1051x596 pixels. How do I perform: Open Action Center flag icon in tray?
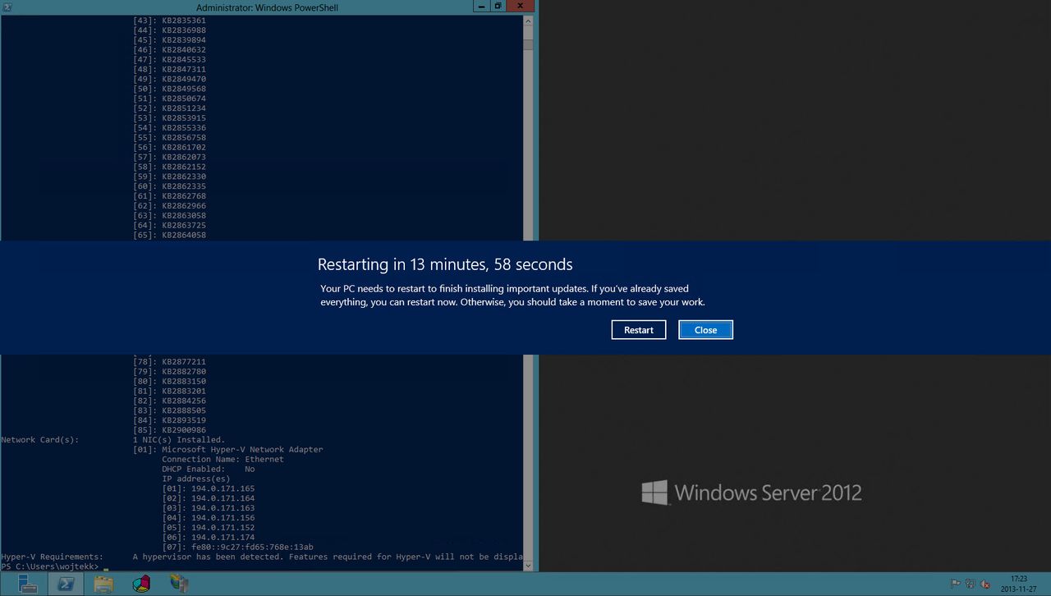click(955, 584)
